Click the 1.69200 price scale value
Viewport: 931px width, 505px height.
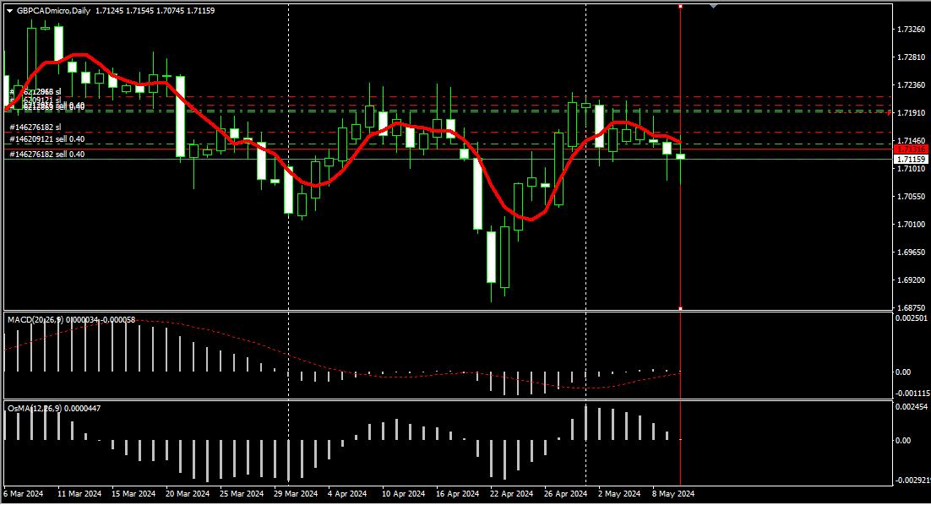click(911, 280)
